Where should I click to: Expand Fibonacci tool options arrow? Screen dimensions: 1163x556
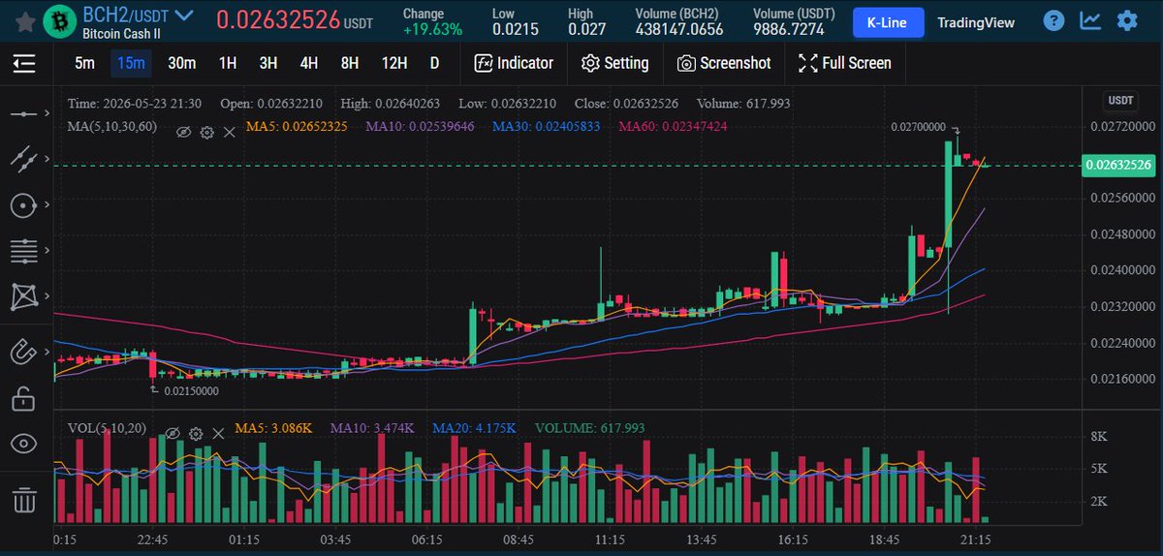46,251
